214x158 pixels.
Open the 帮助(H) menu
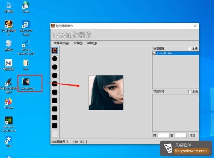[x=92, y=43]
